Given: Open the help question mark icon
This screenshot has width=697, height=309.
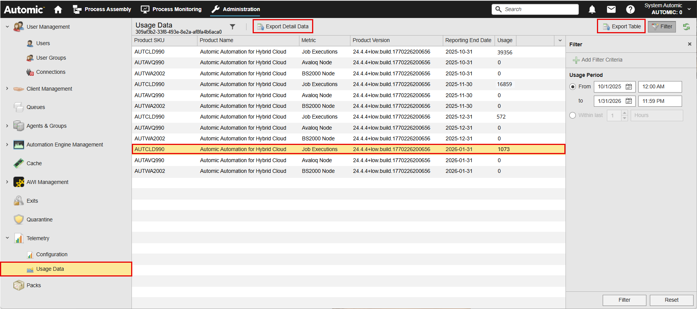Looking at the screenshot, I should click(630, 10).
